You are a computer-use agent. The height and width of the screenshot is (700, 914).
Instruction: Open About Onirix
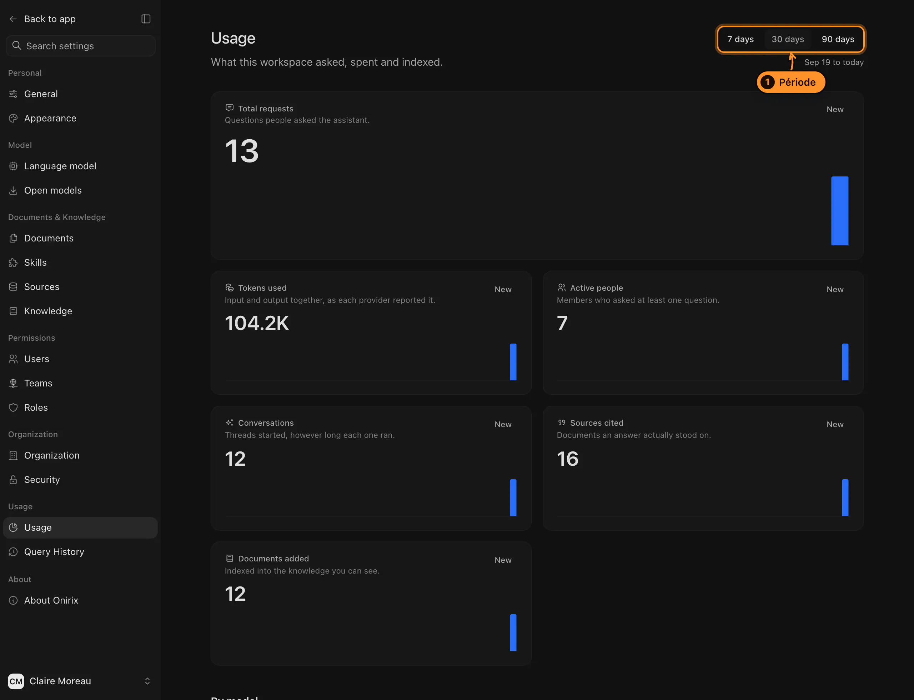(x=80, y=600)
